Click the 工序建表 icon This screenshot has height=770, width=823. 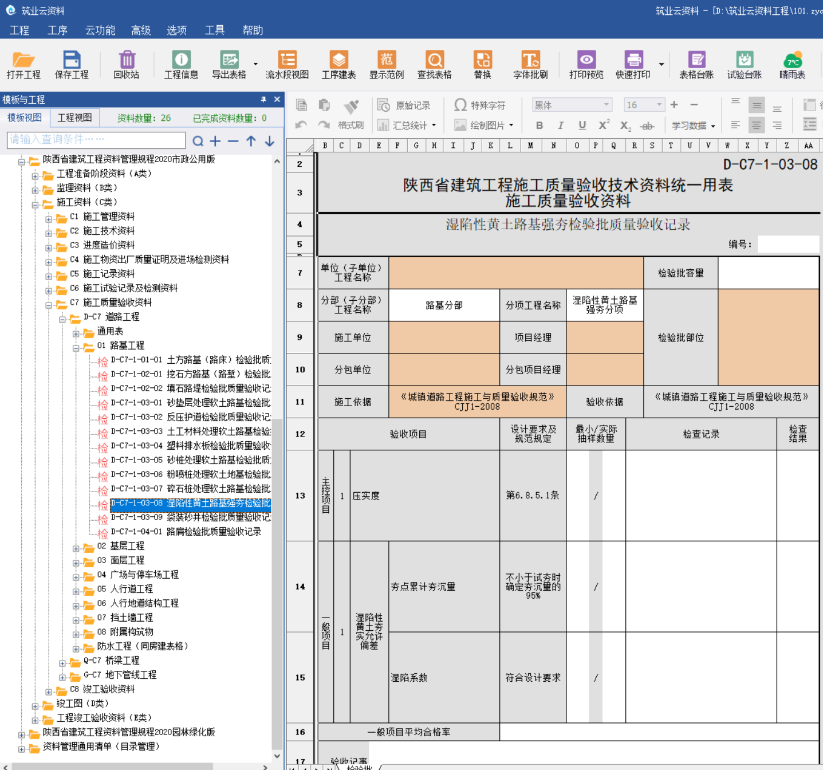(x=338, y=65)
